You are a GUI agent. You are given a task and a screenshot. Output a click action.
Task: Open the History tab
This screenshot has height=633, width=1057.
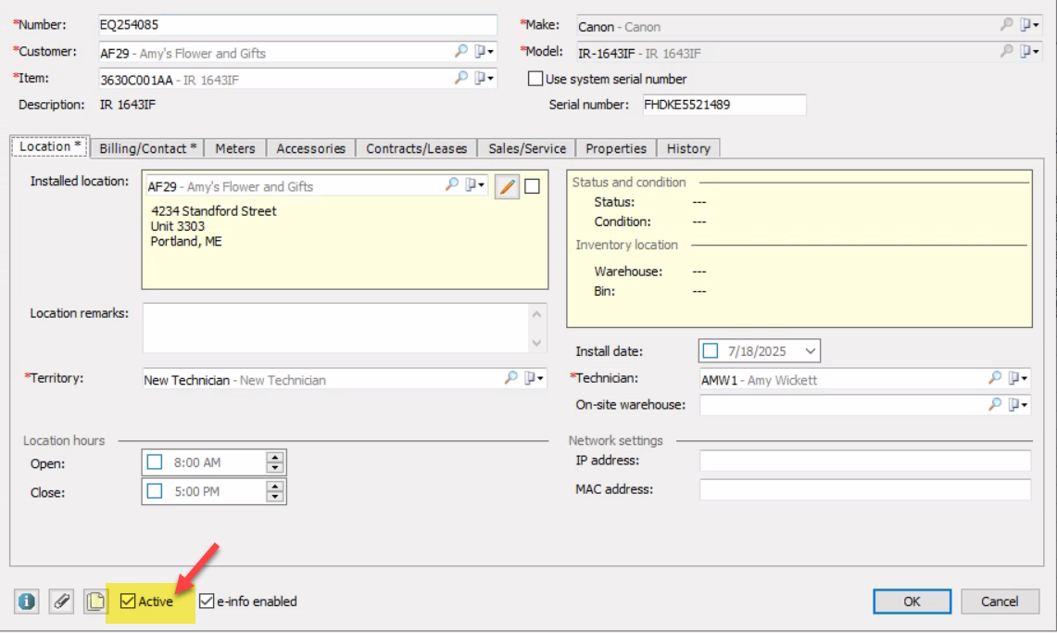click(688, 148)
